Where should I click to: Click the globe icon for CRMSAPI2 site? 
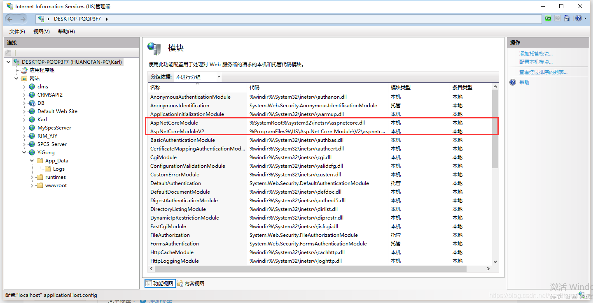(32, 95)
